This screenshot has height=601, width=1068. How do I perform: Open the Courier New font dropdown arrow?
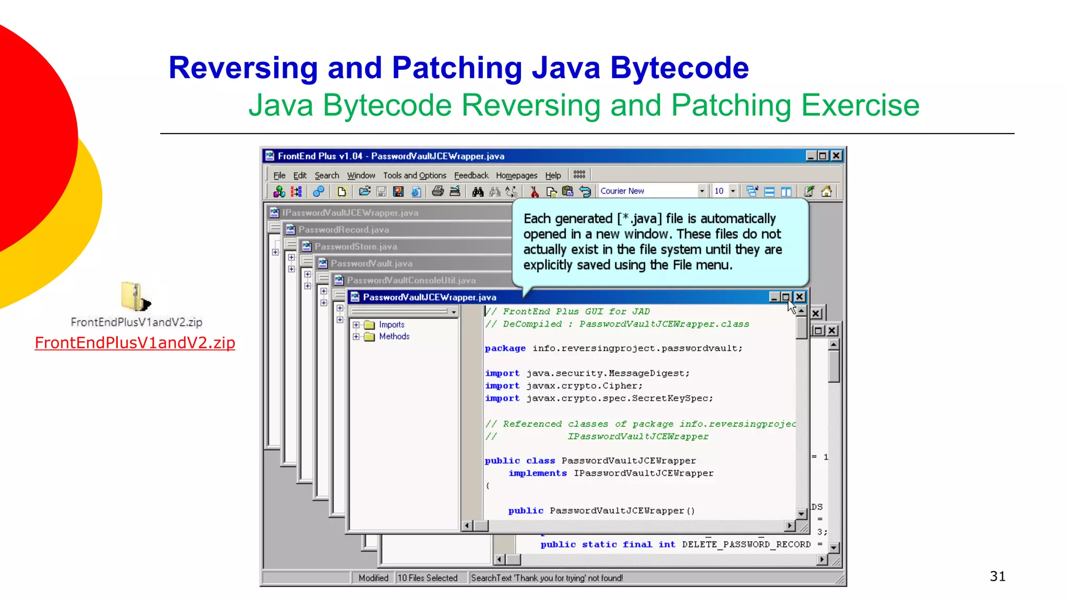coord(702,191)
